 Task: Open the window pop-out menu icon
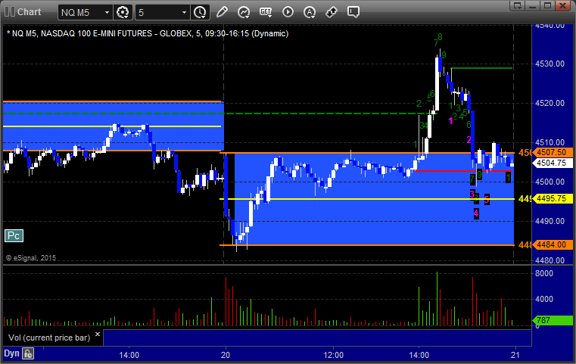click(518, 5)
